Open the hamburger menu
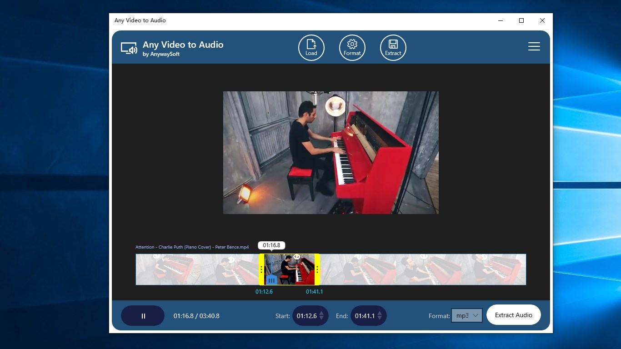This screenshot has width=621, height=349. (x=534, y=46)
